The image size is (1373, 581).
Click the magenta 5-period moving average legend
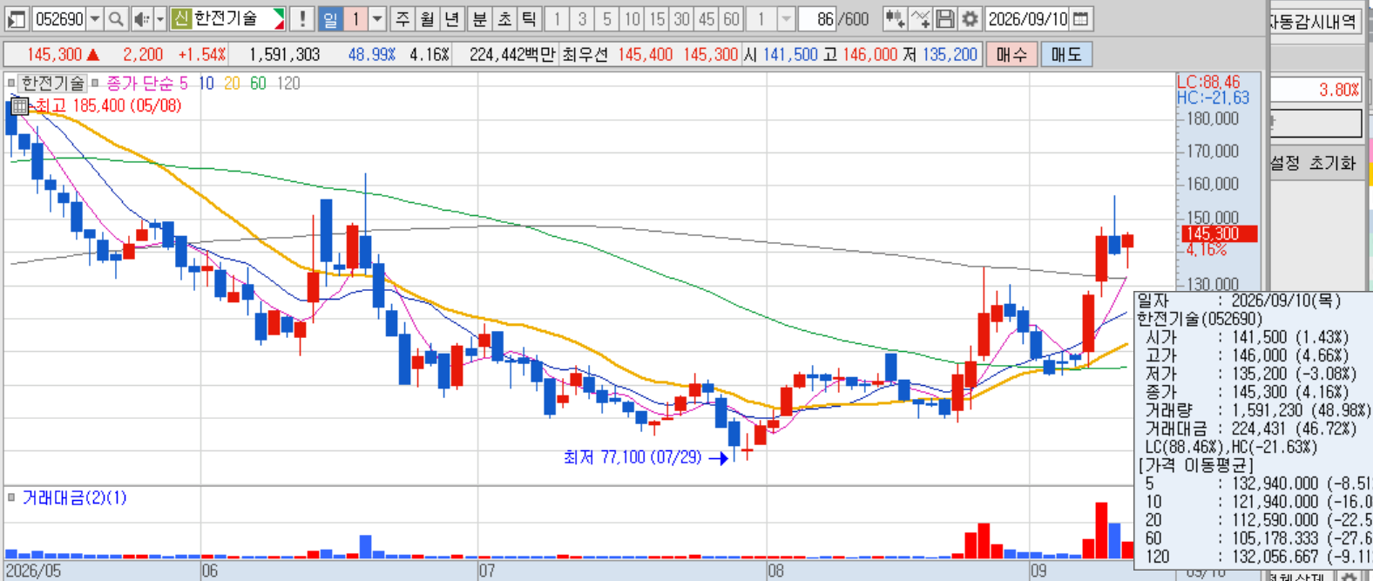pyautogui.click(x=184, y=84)
